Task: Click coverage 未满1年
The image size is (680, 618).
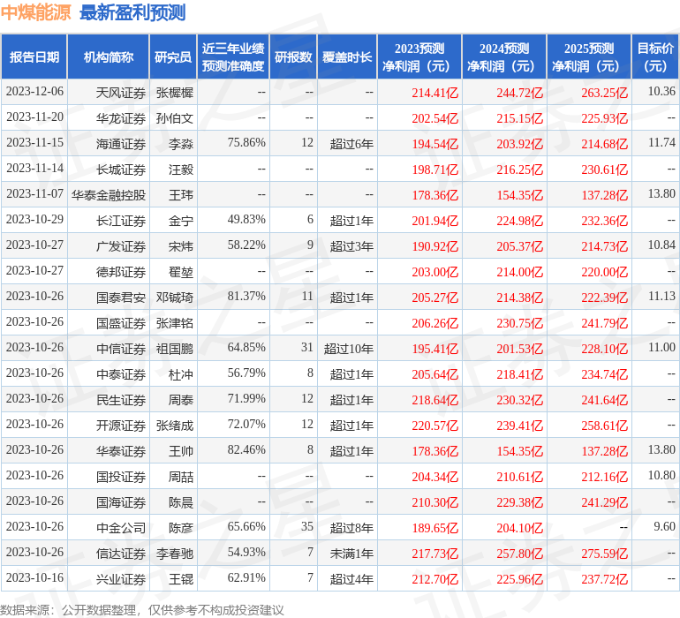Action: coord(351,553)
